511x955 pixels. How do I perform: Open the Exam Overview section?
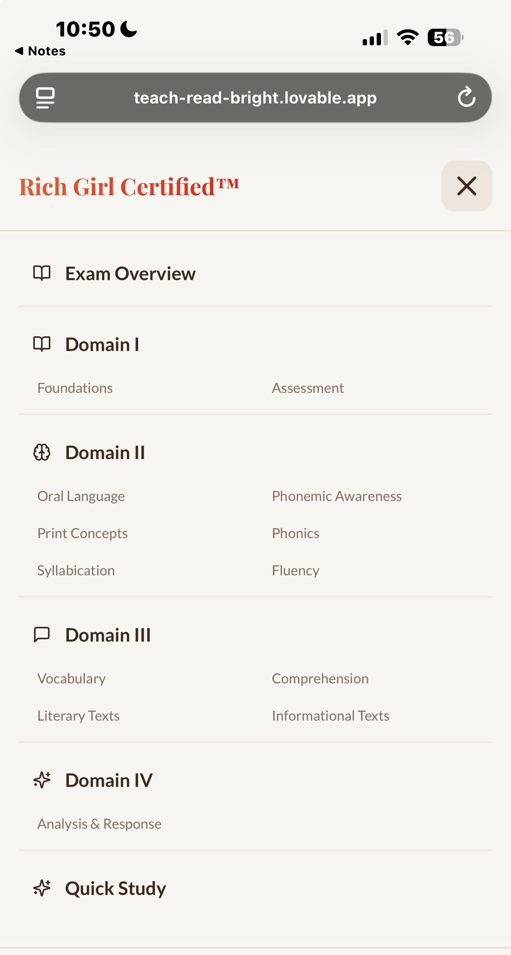130,274
